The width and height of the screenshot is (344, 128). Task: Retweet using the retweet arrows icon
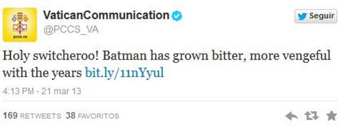click(x=312, y=116)
